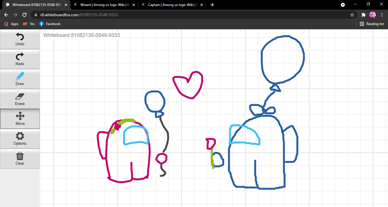This screenshot has width=388, height=207.
Task: Close the Whiteboard tab
Action: pyautogui.click(x=66, y=5)
